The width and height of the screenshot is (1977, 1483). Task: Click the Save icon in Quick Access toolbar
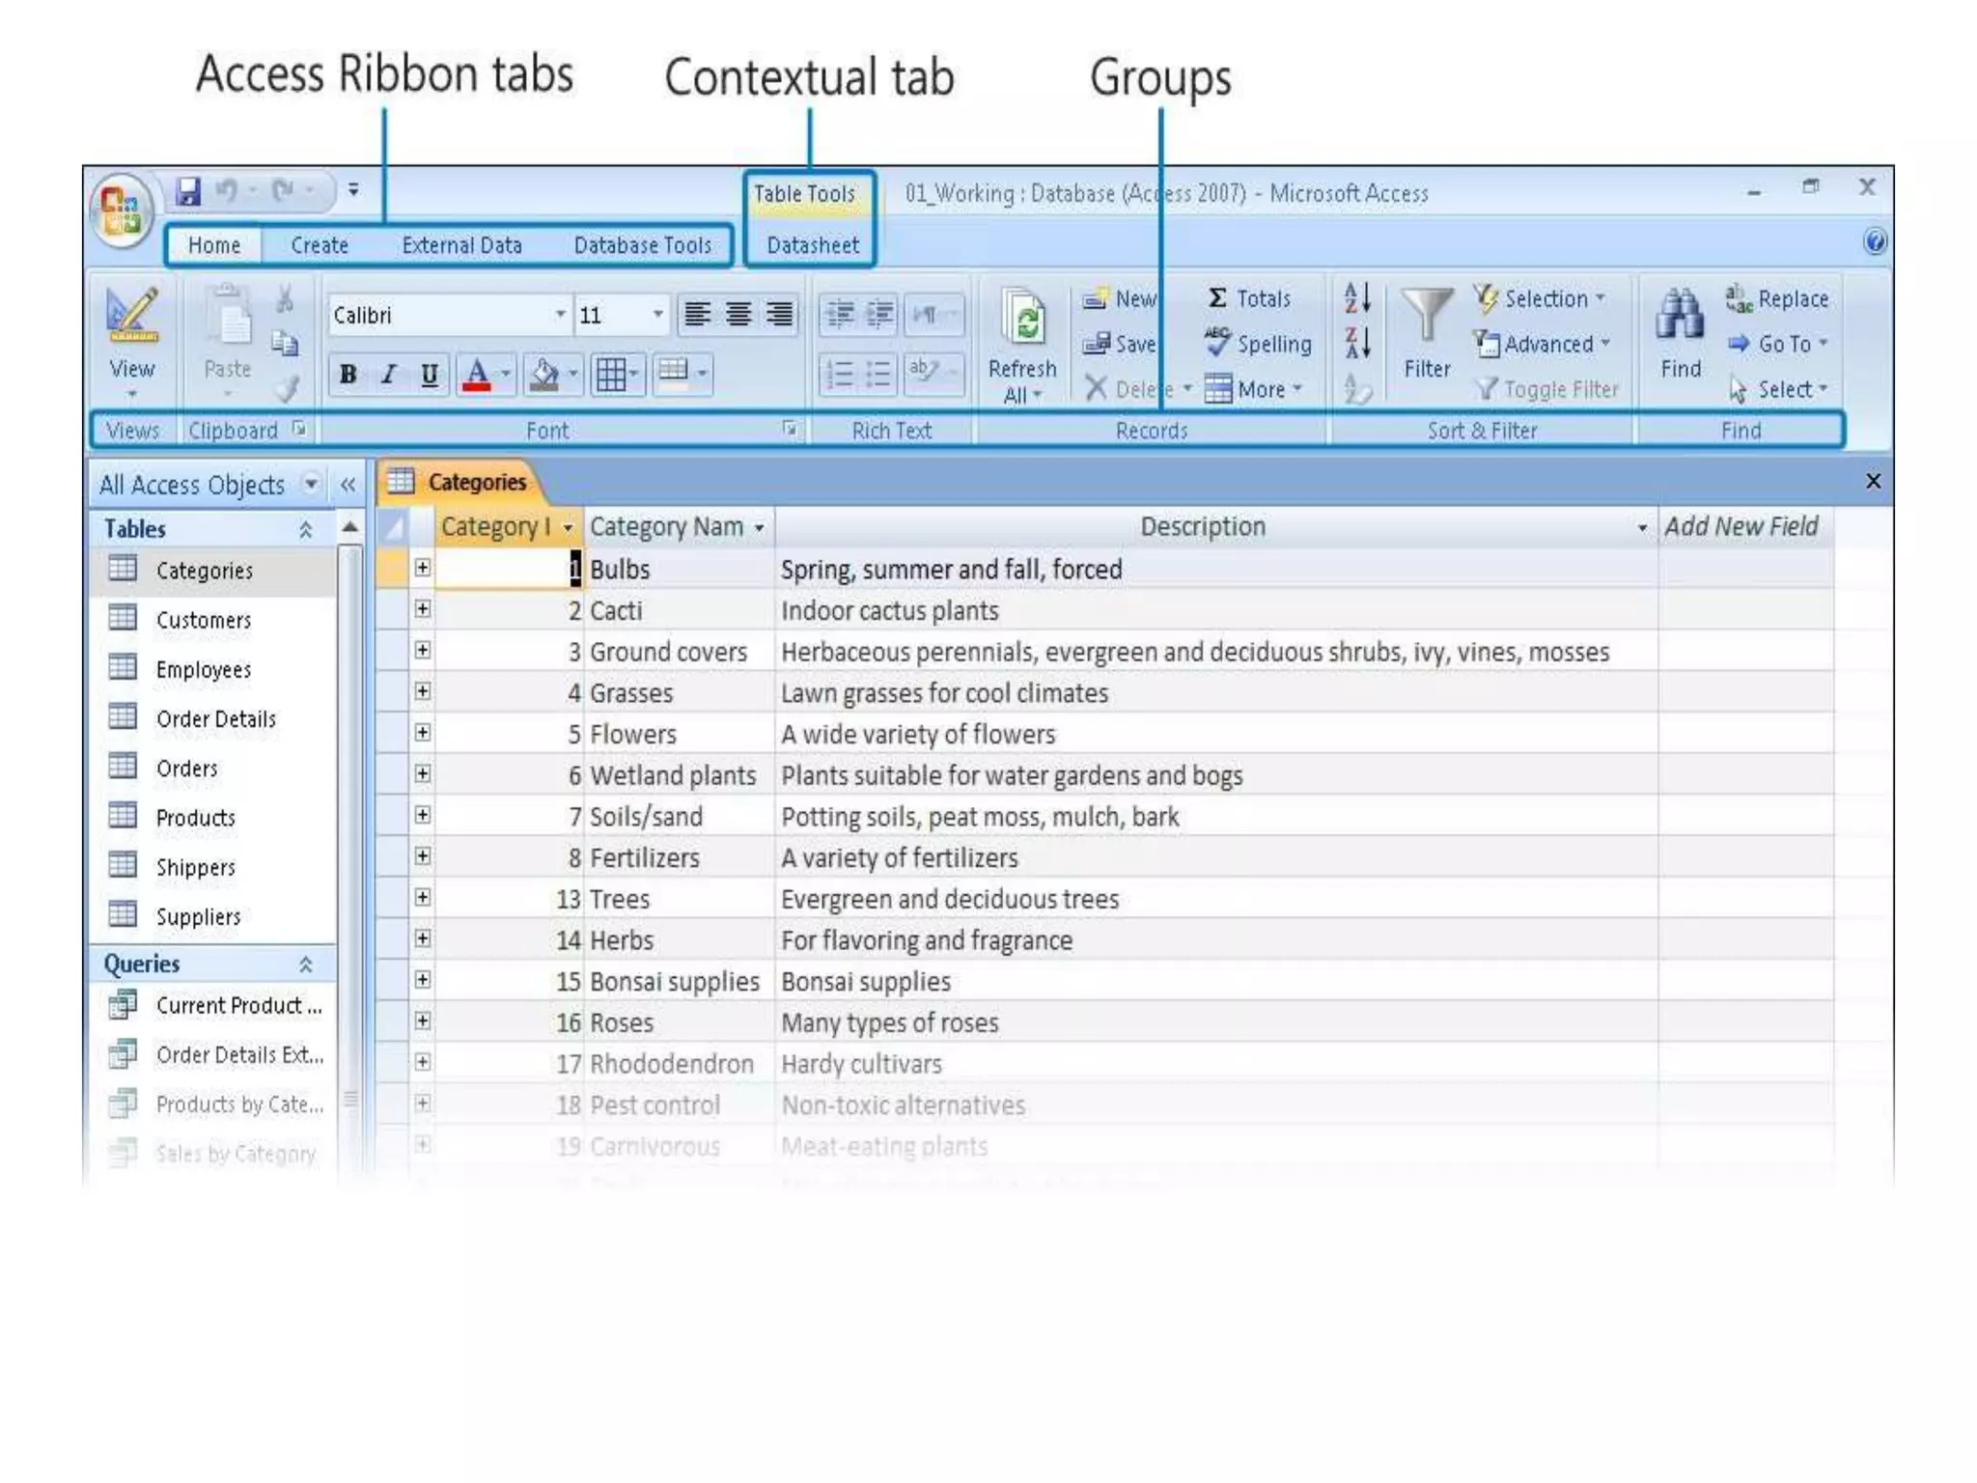(x=188, y=191)
